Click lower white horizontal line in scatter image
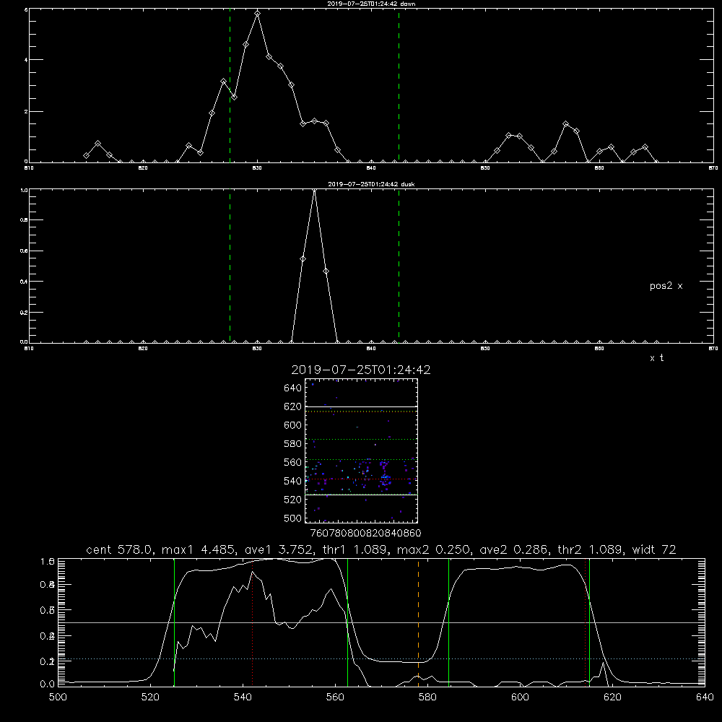722x722 pixels. [361, 495]
